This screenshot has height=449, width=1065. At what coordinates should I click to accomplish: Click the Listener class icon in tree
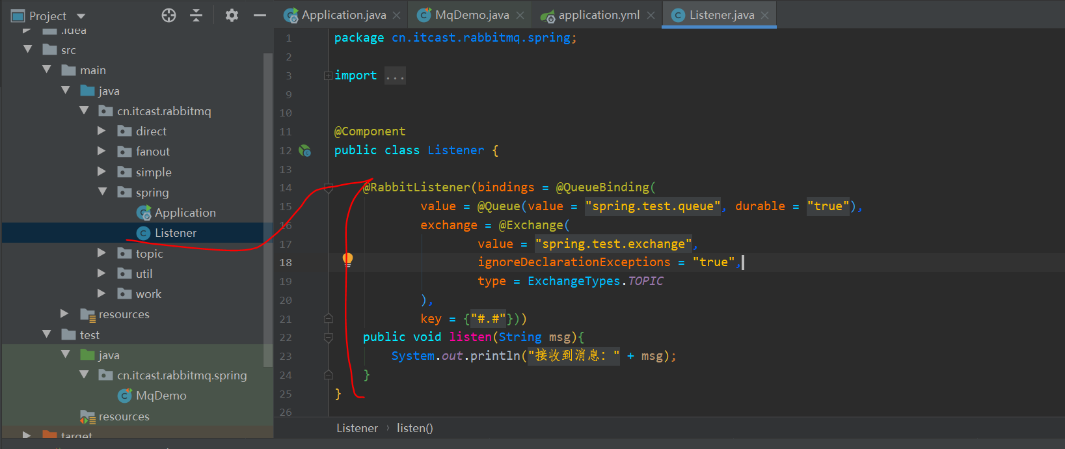coord(143,233)
